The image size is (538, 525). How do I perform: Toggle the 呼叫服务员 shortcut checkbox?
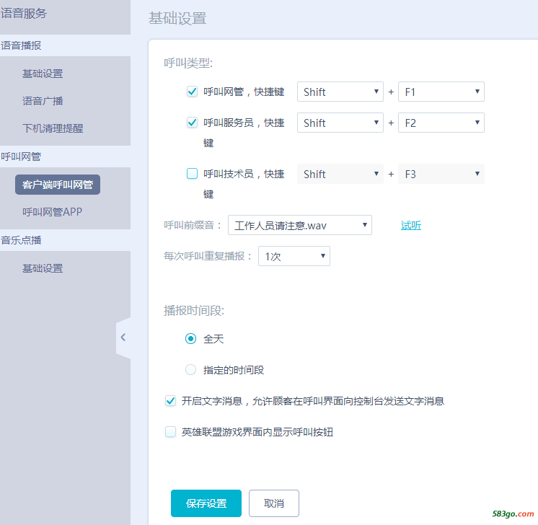[192, 123]
